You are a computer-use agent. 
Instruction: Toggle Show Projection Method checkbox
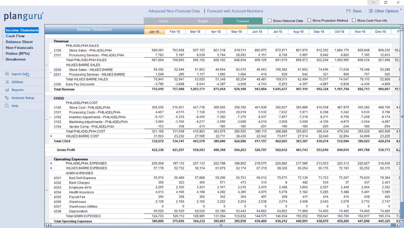[309, 21]
